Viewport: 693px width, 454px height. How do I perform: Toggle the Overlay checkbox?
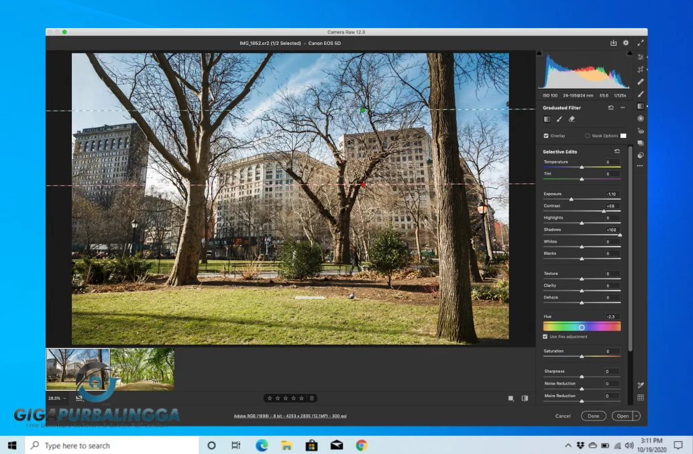point(547,135)
